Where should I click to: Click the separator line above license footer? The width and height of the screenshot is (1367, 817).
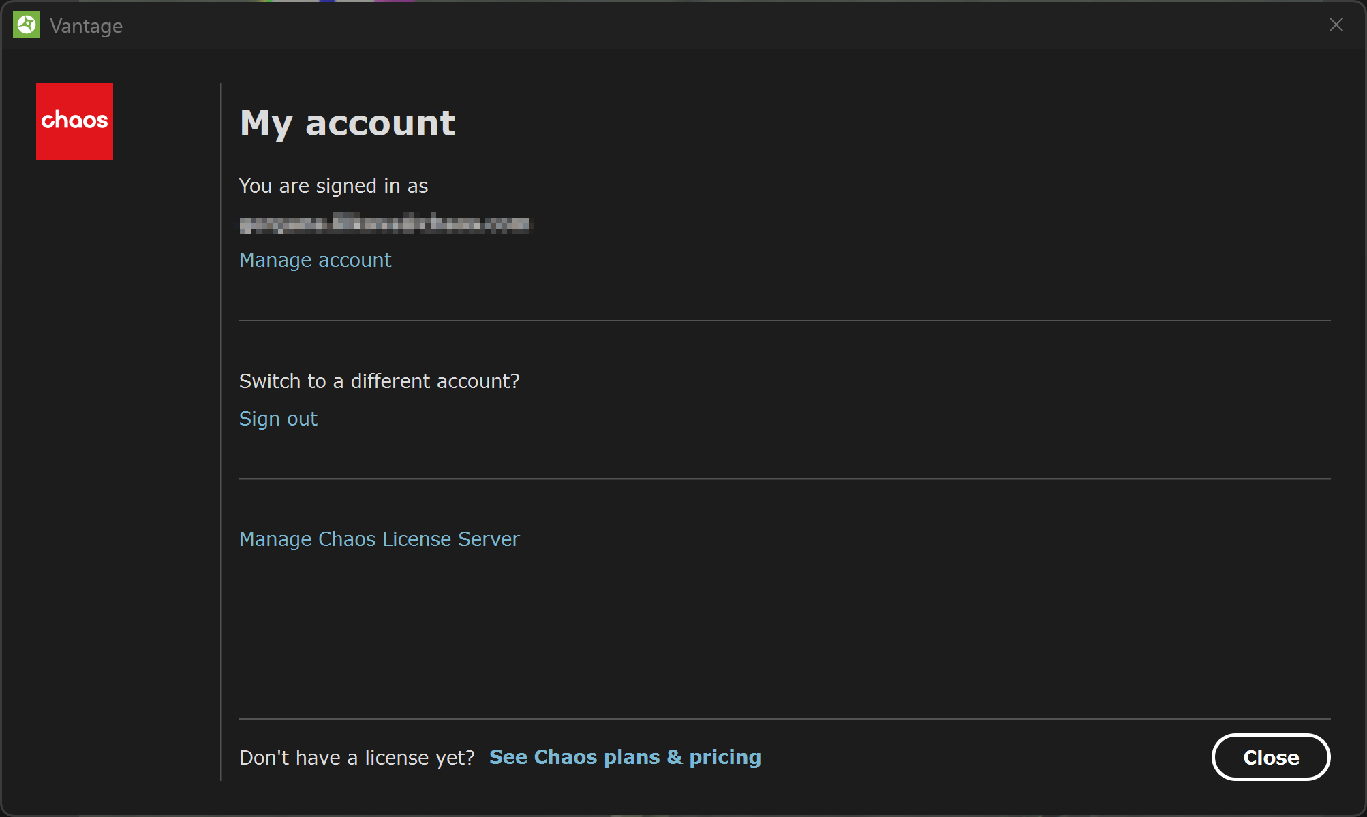785,719
